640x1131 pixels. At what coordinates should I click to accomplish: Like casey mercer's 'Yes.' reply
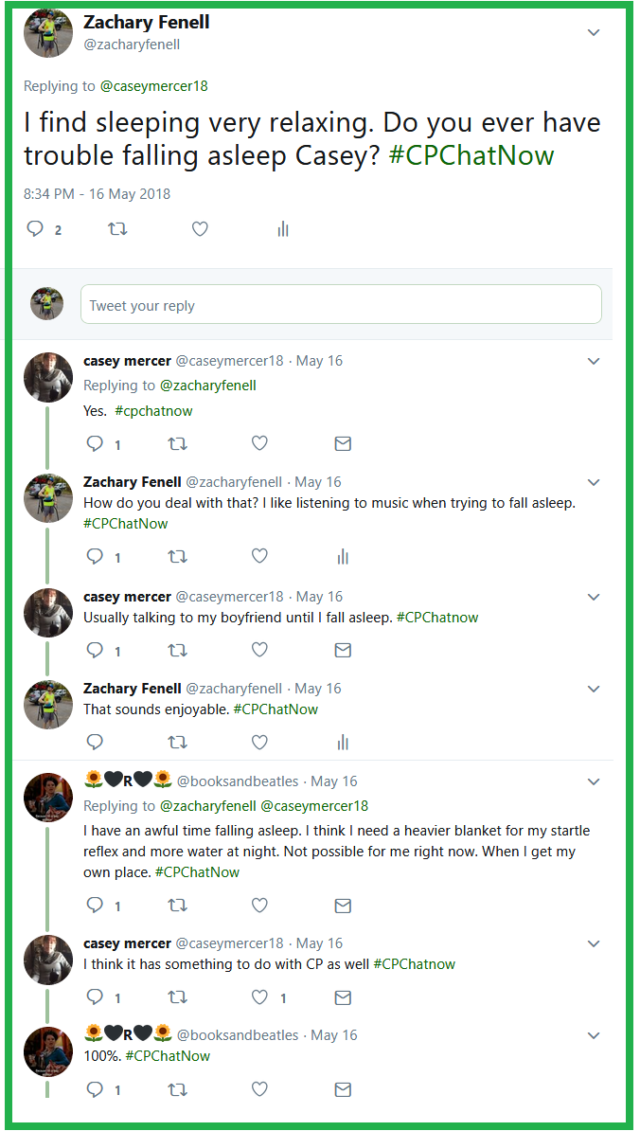point(259,443)
